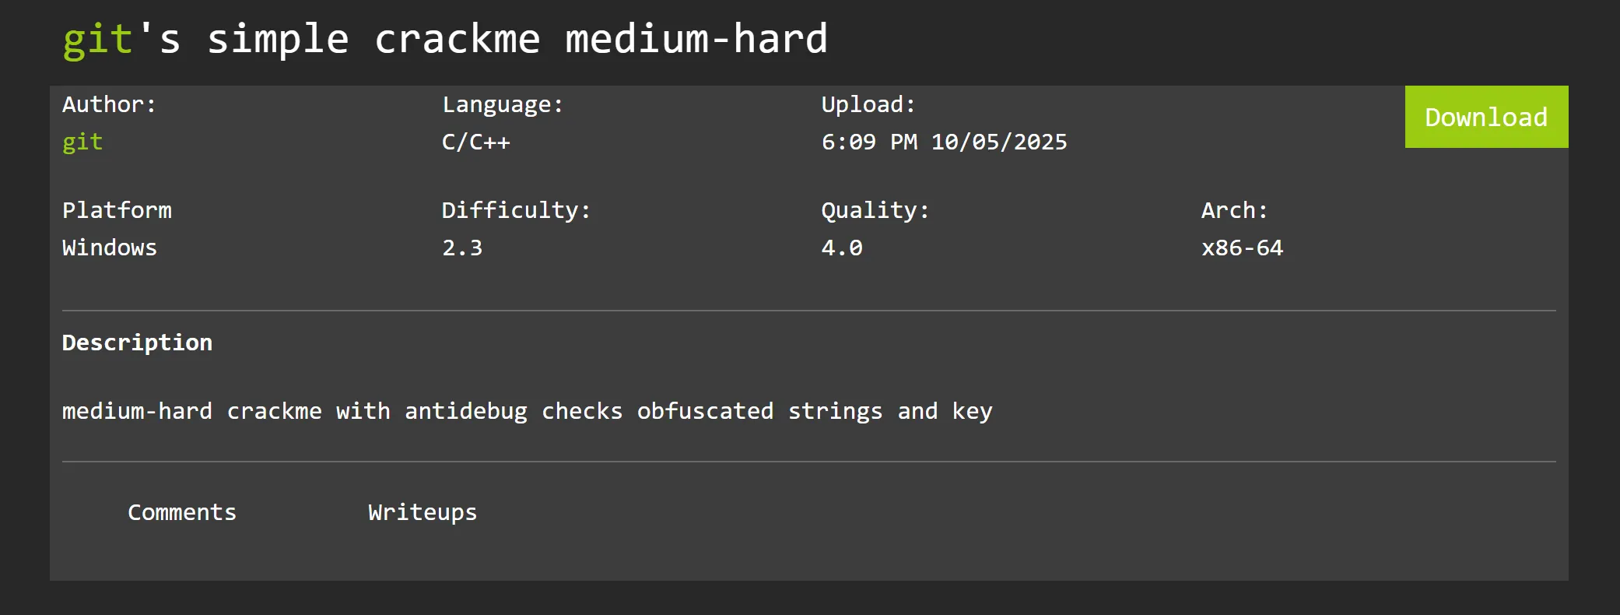Click the quality rating 4.0
Image resolution: width=1620 pixels, height=615 pixels.
pos(842,248)
